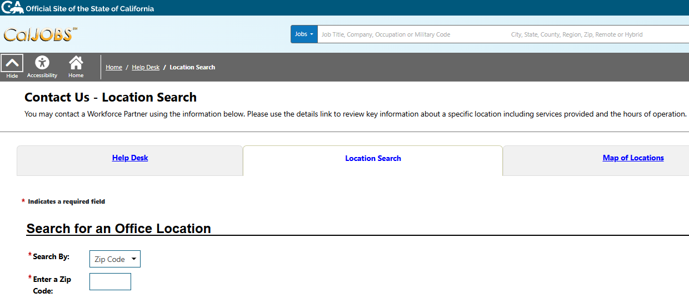Click the Search By field label
Screen dimensions: 689x298
tap(51, 257)
